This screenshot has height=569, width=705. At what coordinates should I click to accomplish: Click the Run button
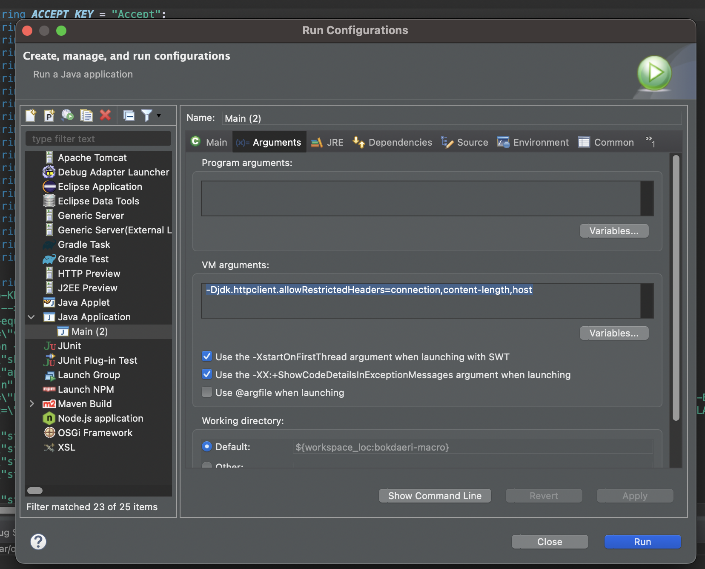click(642, 542)
